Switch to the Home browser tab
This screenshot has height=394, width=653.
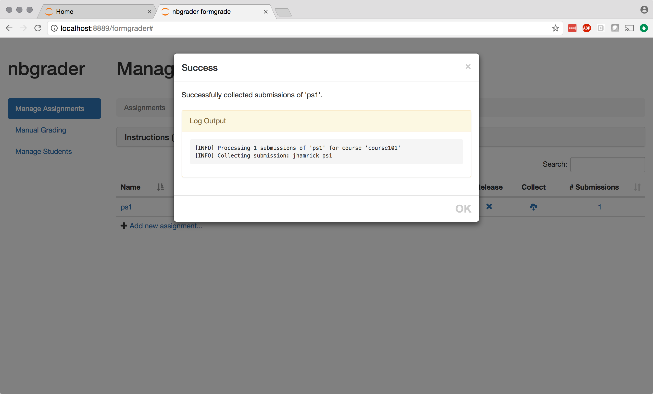pyautogui.click(x=95, y=12)
